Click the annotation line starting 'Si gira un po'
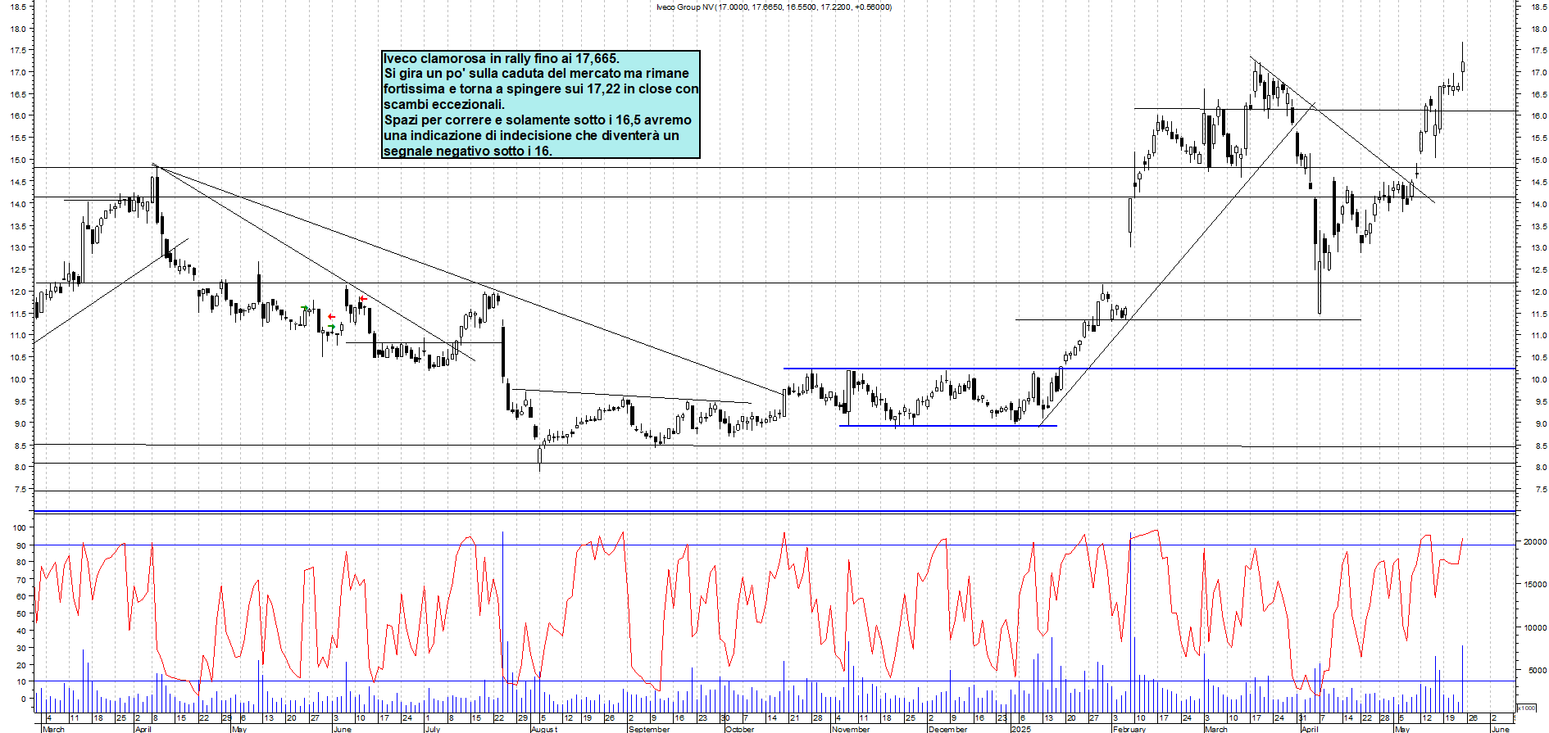 pyautogui.click(x=537, y=74)
